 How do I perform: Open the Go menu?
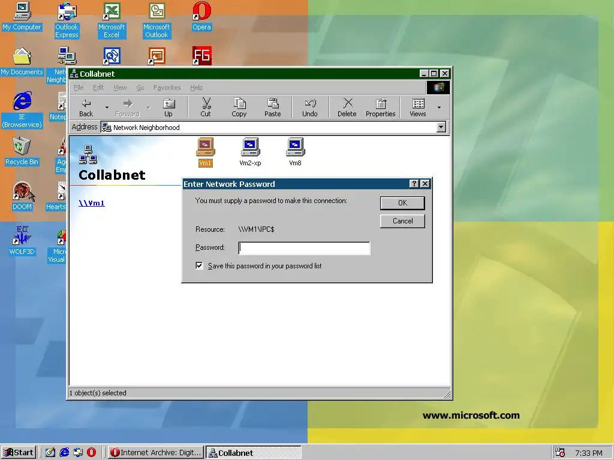tap(140, 87)
